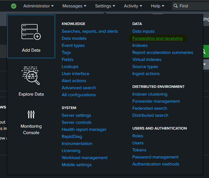
Task: Open Report acceleration summaries
Action: [x=163, y=53]
